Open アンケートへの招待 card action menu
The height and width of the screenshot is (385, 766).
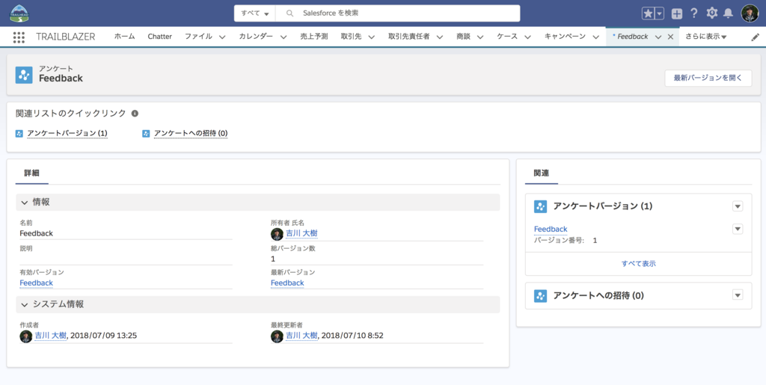(x=738, y=295)
